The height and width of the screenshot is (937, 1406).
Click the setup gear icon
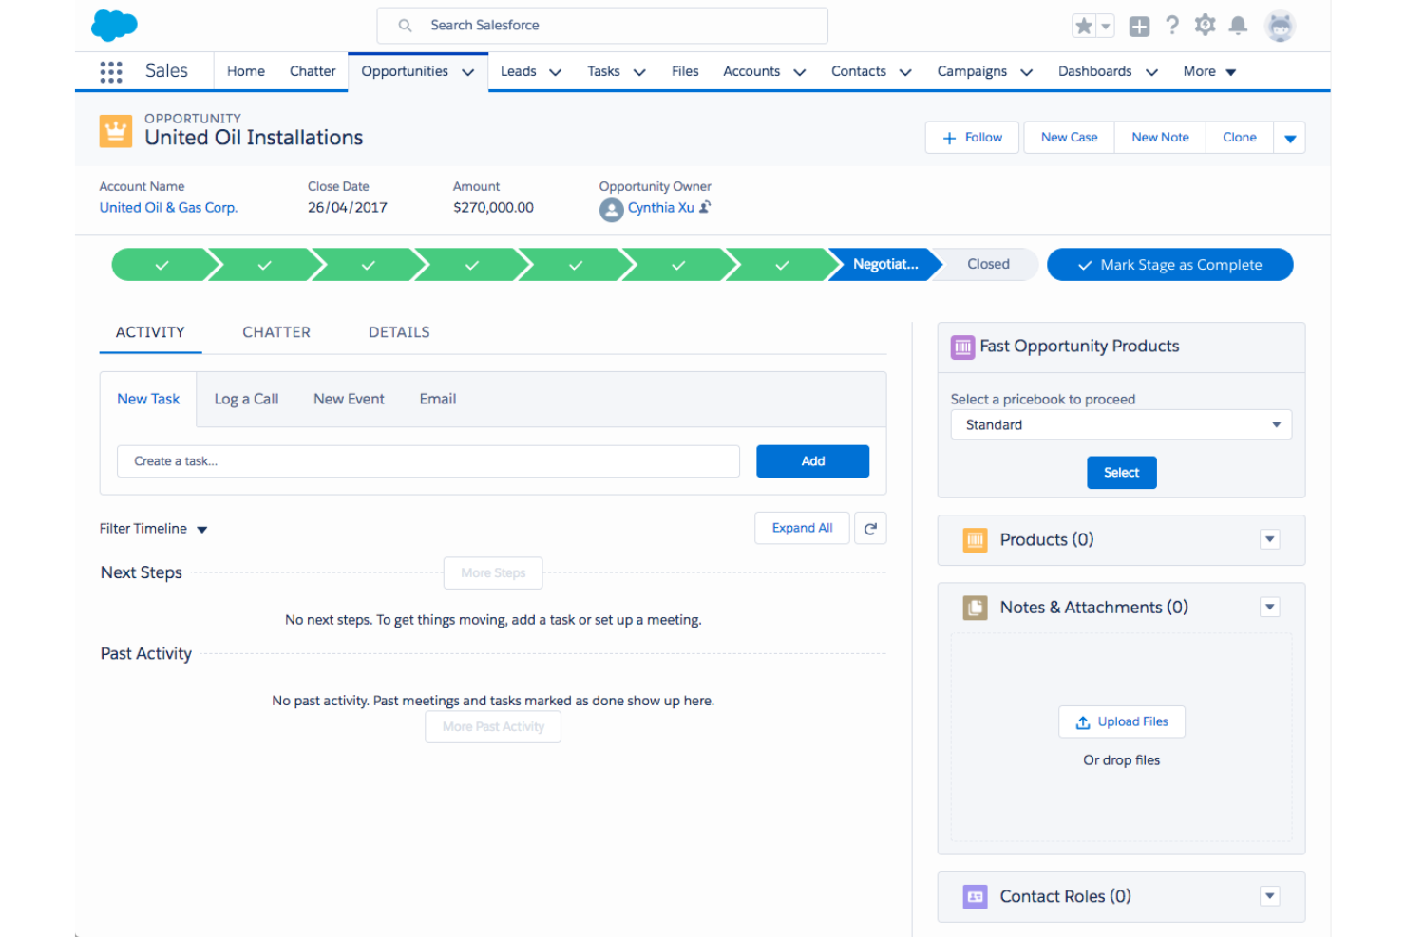(1205, 26)
